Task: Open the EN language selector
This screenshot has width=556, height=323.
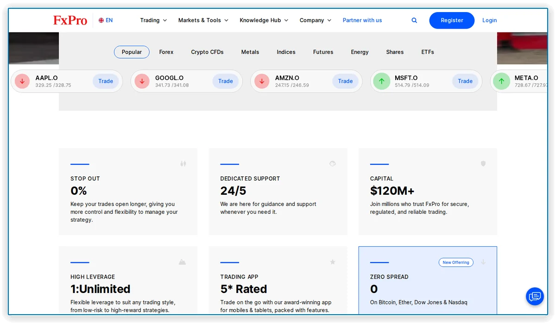Action: point(106,20)
